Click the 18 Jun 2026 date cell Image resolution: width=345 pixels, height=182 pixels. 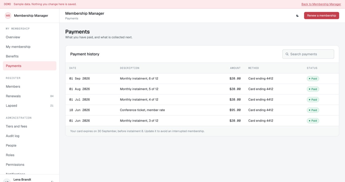click(x=79, y=110)
